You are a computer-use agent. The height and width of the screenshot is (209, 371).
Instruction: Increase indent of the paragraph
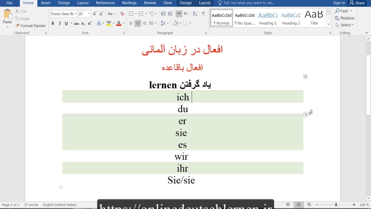170,14
